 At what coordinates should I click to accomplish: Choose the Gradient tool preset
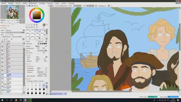38,37
